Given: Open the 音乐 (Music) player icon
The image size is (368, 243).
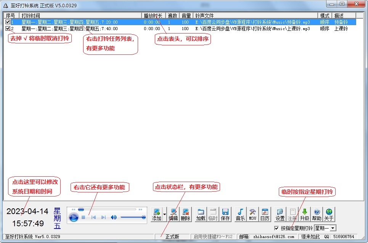Looking at the screenshot, I should (x=240, y=214).
